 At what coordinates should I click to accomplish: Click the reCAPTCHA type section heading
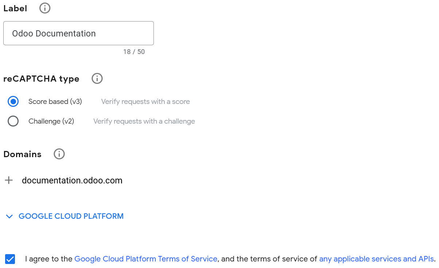41,78
